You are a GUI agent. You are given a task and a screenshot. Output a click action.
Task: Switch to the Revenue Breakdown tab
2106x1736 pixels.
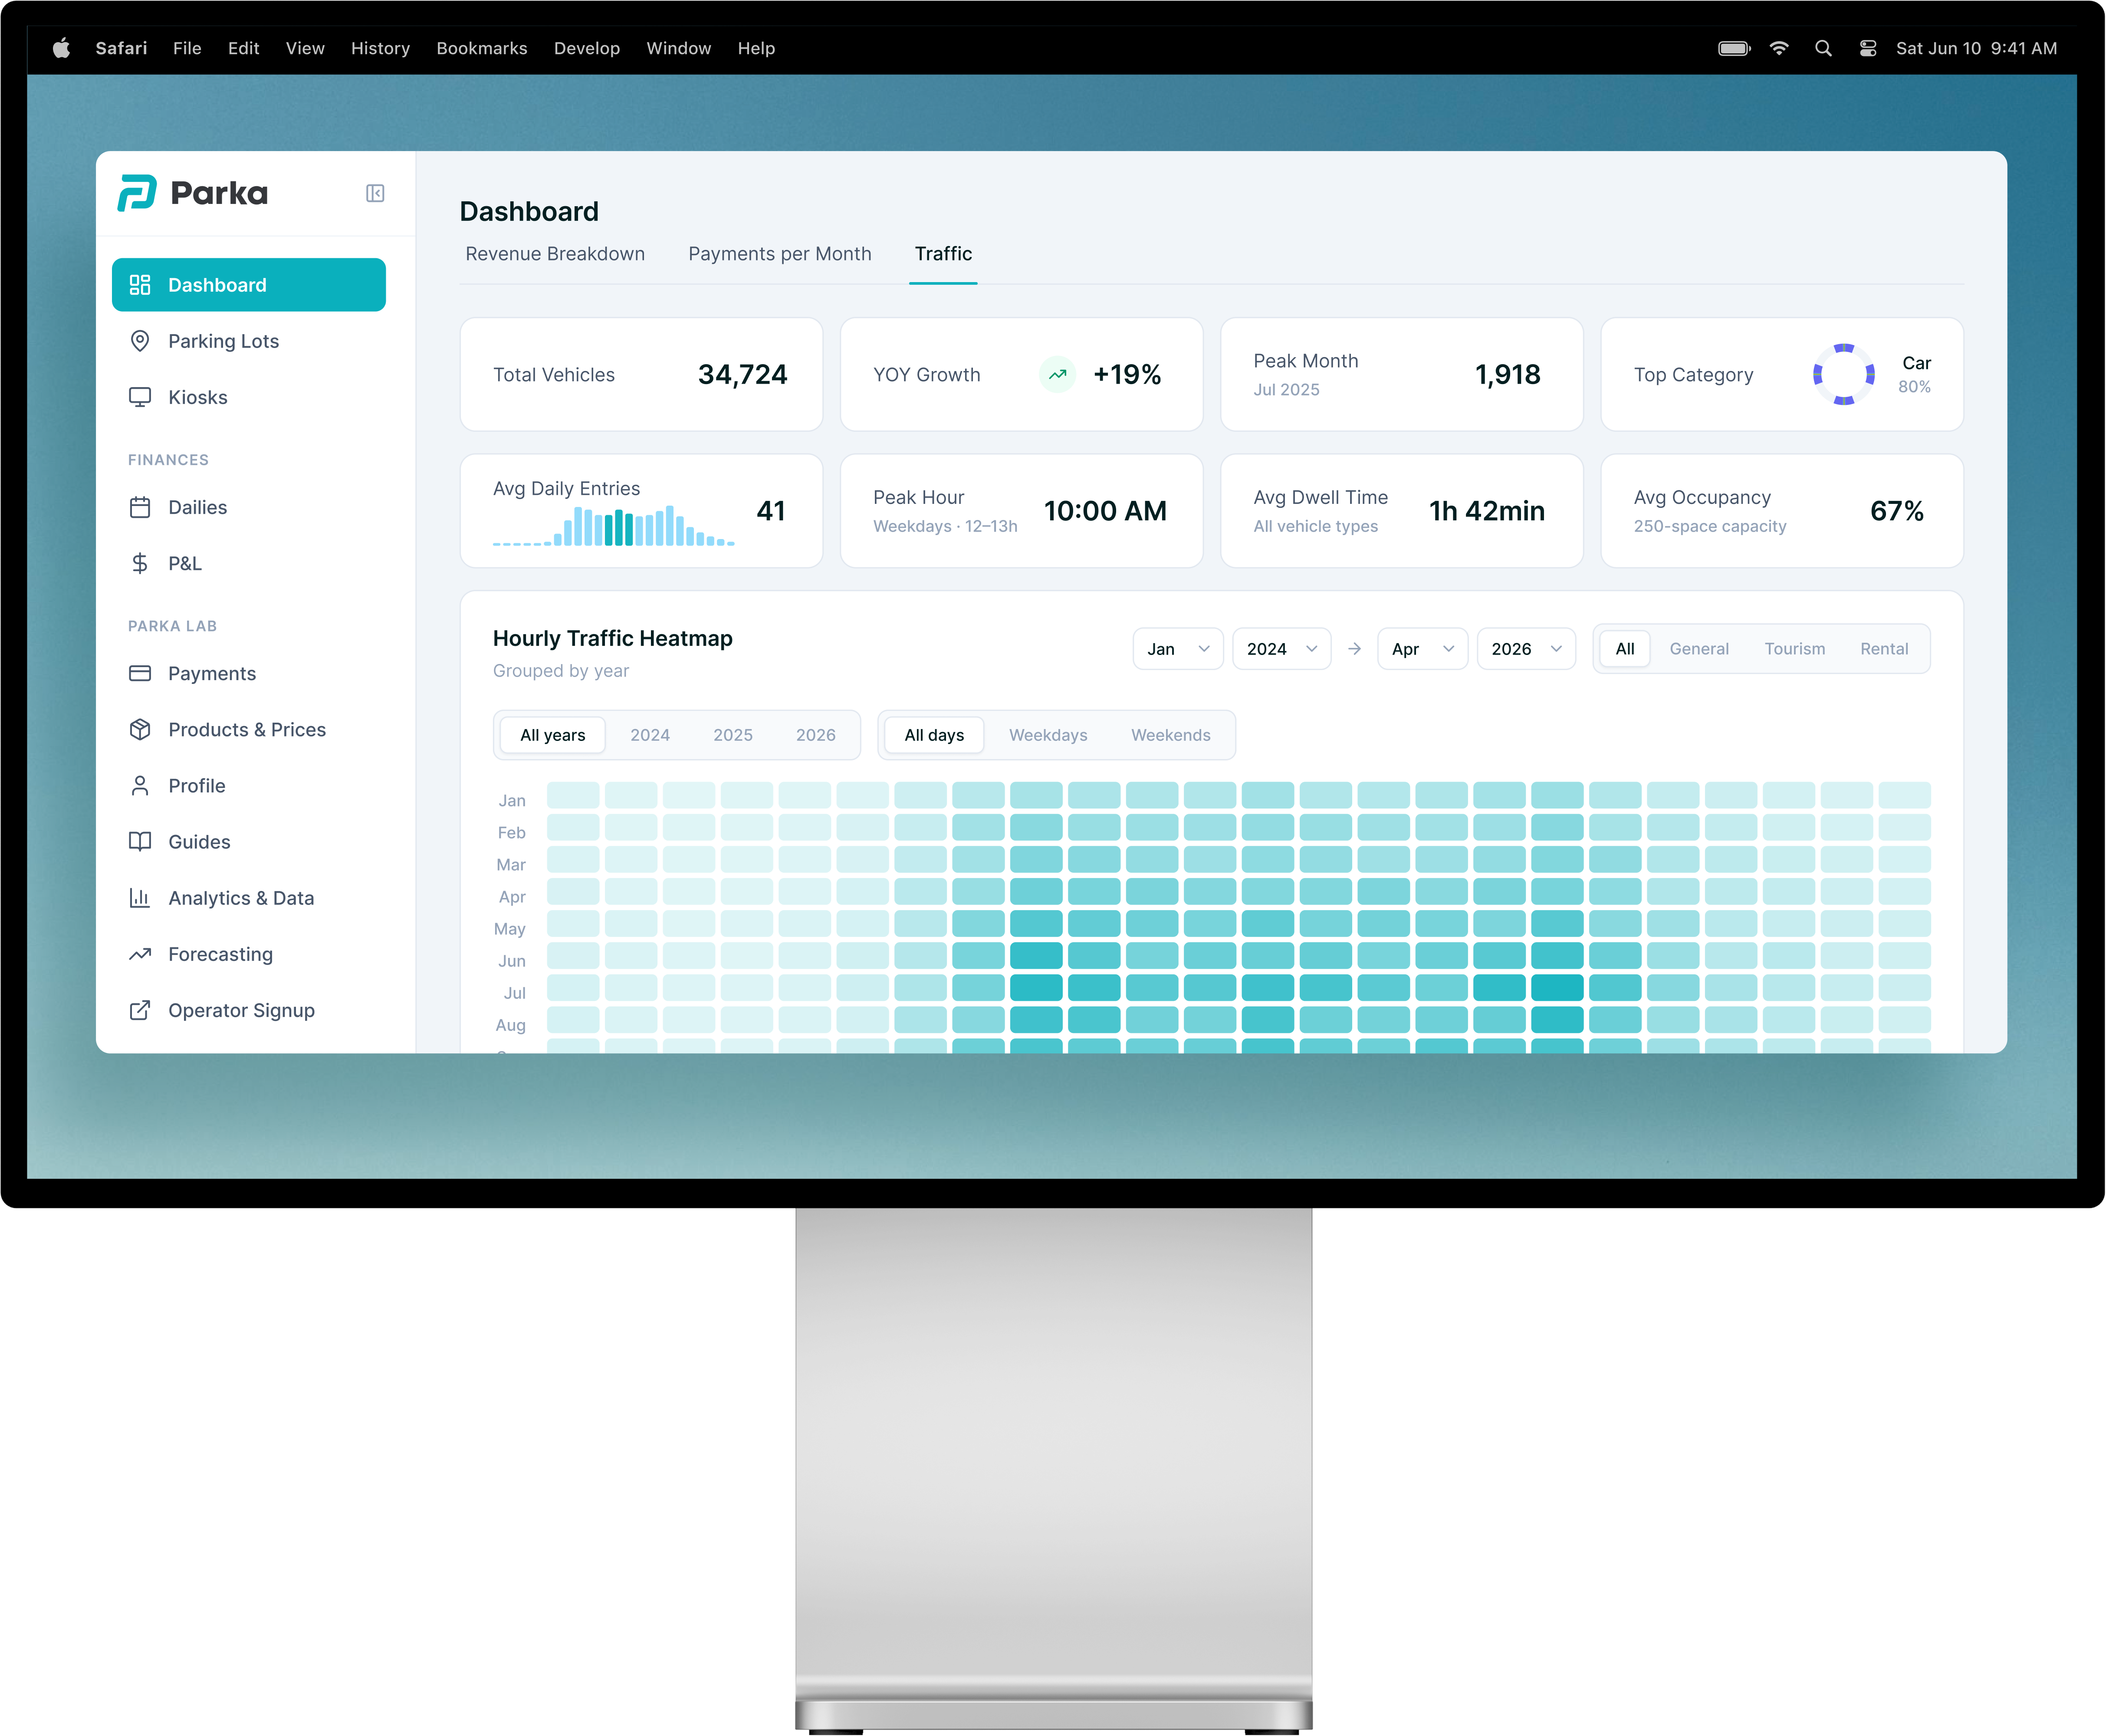555,254
